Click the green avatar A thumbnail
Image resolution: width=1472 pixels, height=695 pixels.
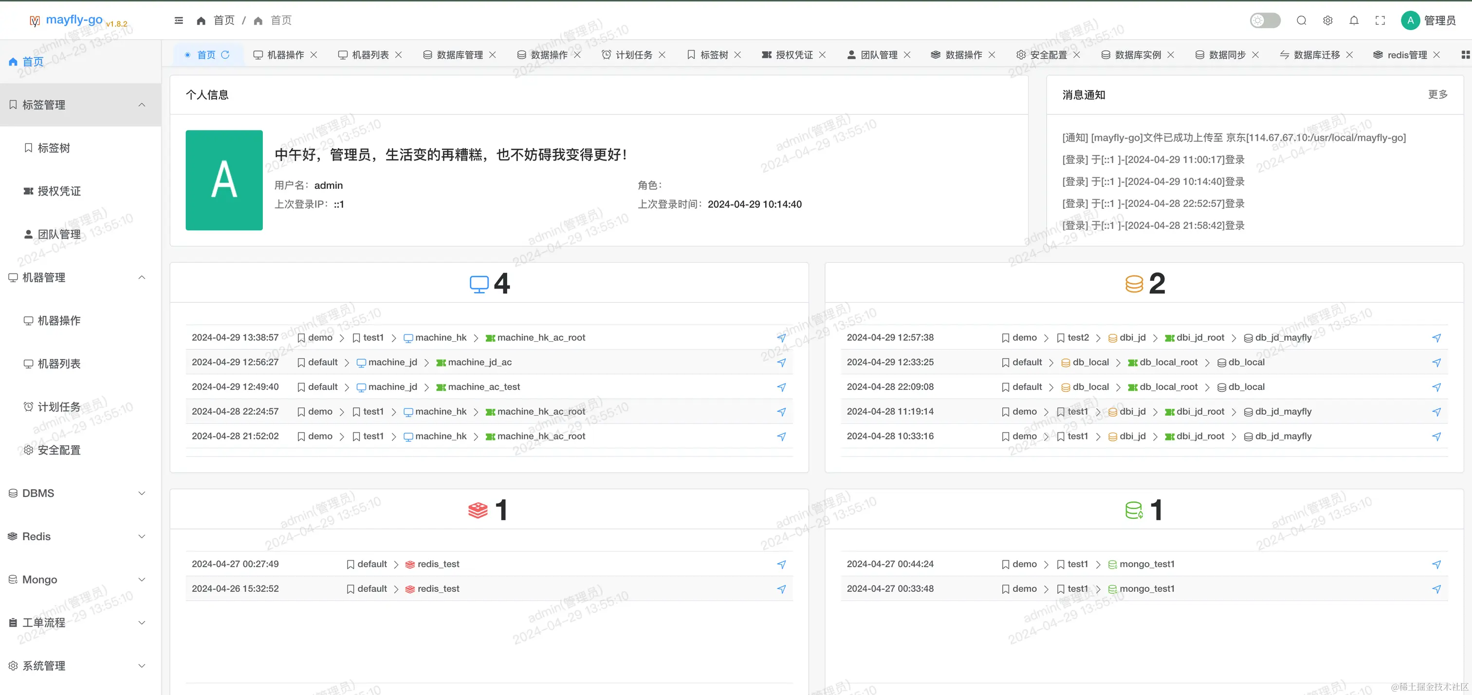[x=224, y=180]
